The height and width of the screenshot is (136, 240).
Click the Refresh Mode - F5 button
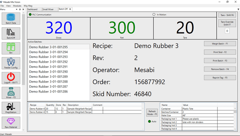click(152, 113)
